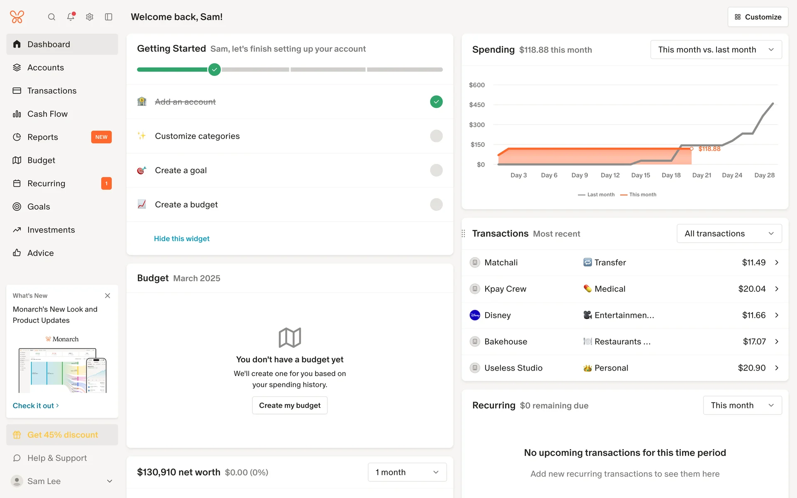Mark Create a goal step circle
The image size is (797, 498).
click(x=436, y=170)
